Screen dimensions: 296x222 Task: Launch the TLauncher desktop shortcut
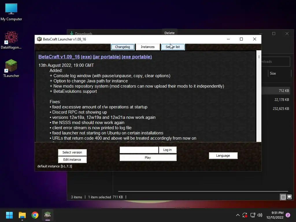click(x=11, y=68)
